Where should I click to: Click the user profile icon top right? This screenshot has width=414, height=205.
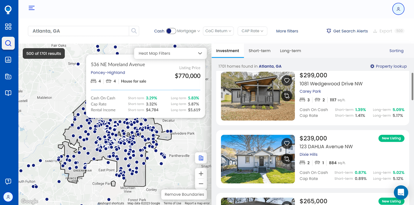tap(398, 9)
